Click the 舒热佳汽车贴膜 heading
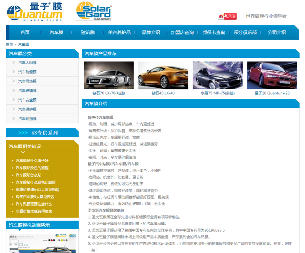305x253 pixels. point(101,118)
